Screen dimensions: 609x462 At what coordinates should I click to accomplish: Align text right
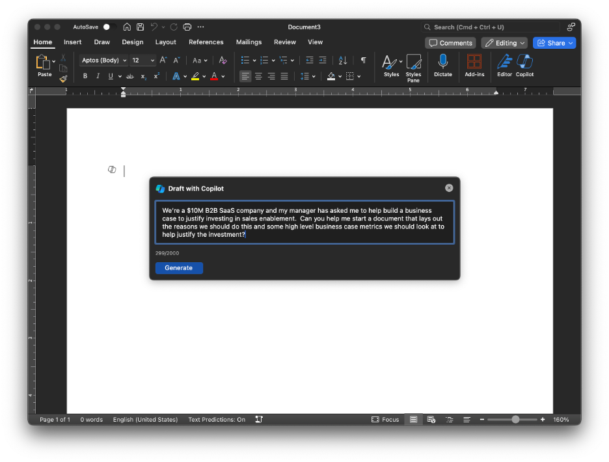(x=271, y=76)
